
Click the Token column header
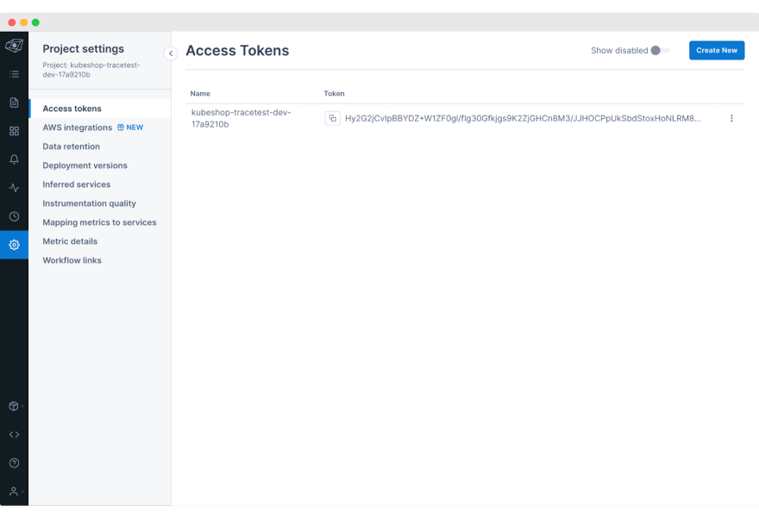(x=334, y=93)
